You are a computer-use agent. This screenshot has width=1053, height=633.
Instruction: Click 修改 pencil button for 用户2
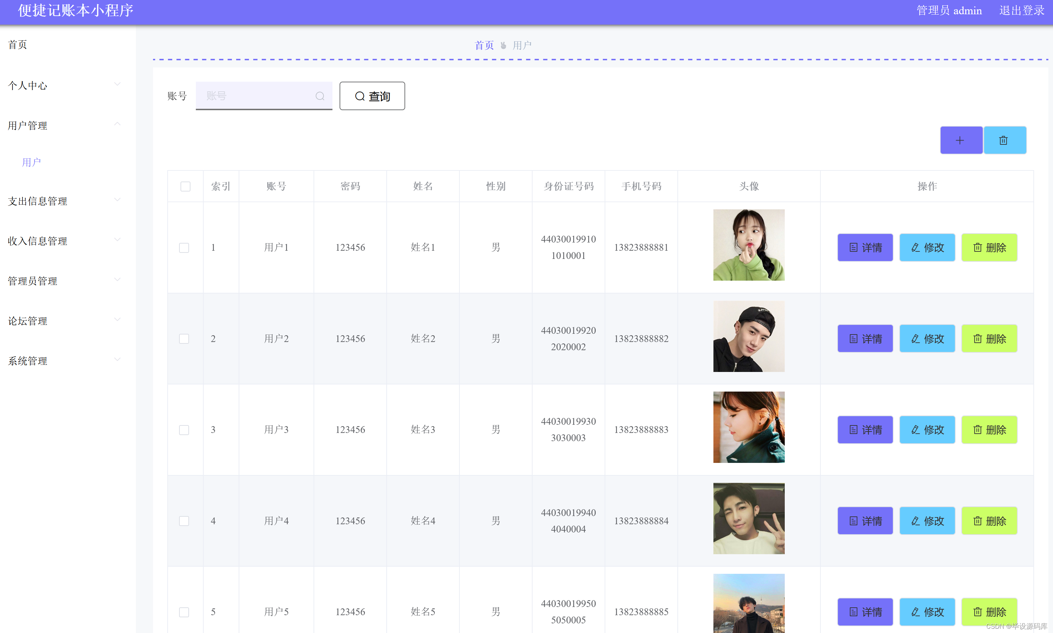point(927,339)
